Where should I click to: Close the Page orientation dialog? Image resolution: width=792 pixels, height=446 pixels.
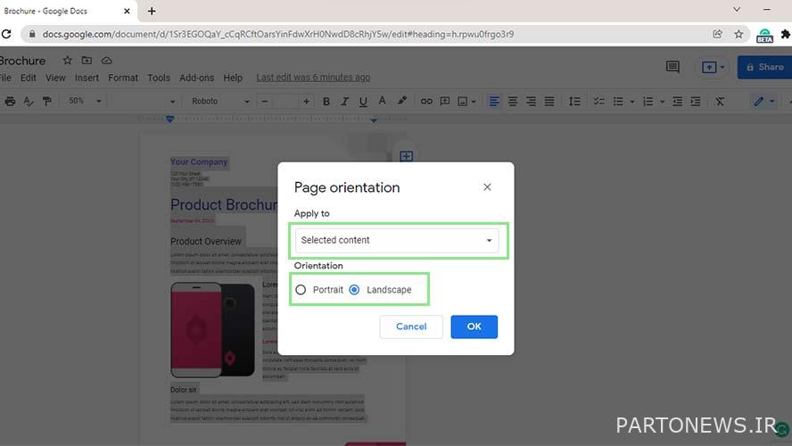tap(487, 187)
